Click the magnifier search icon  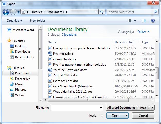pos(155,12)
